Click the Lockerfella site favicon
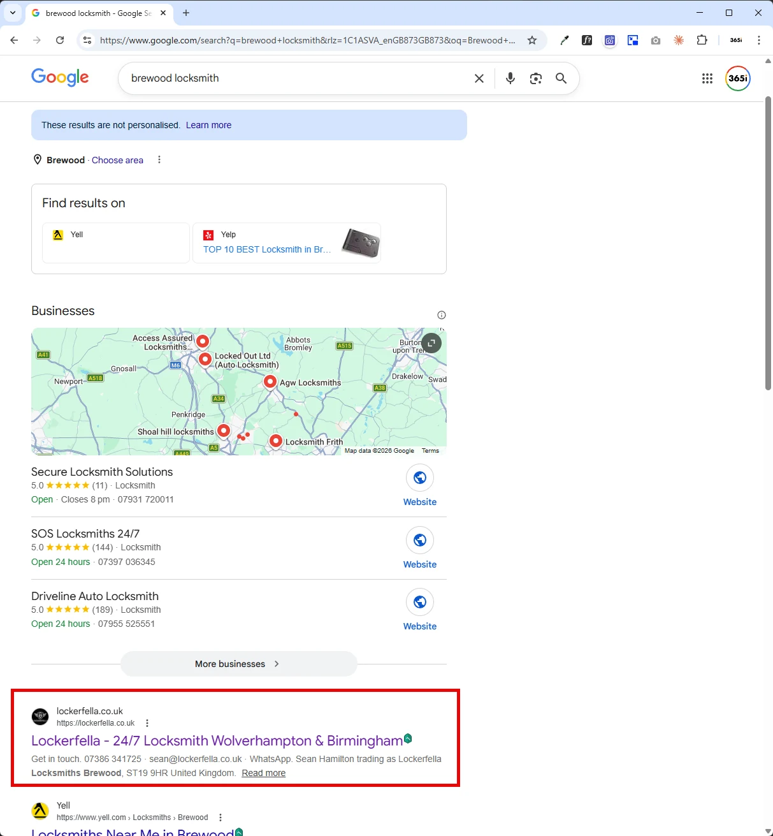Viewport: 773px width, 836px height. 40,717
